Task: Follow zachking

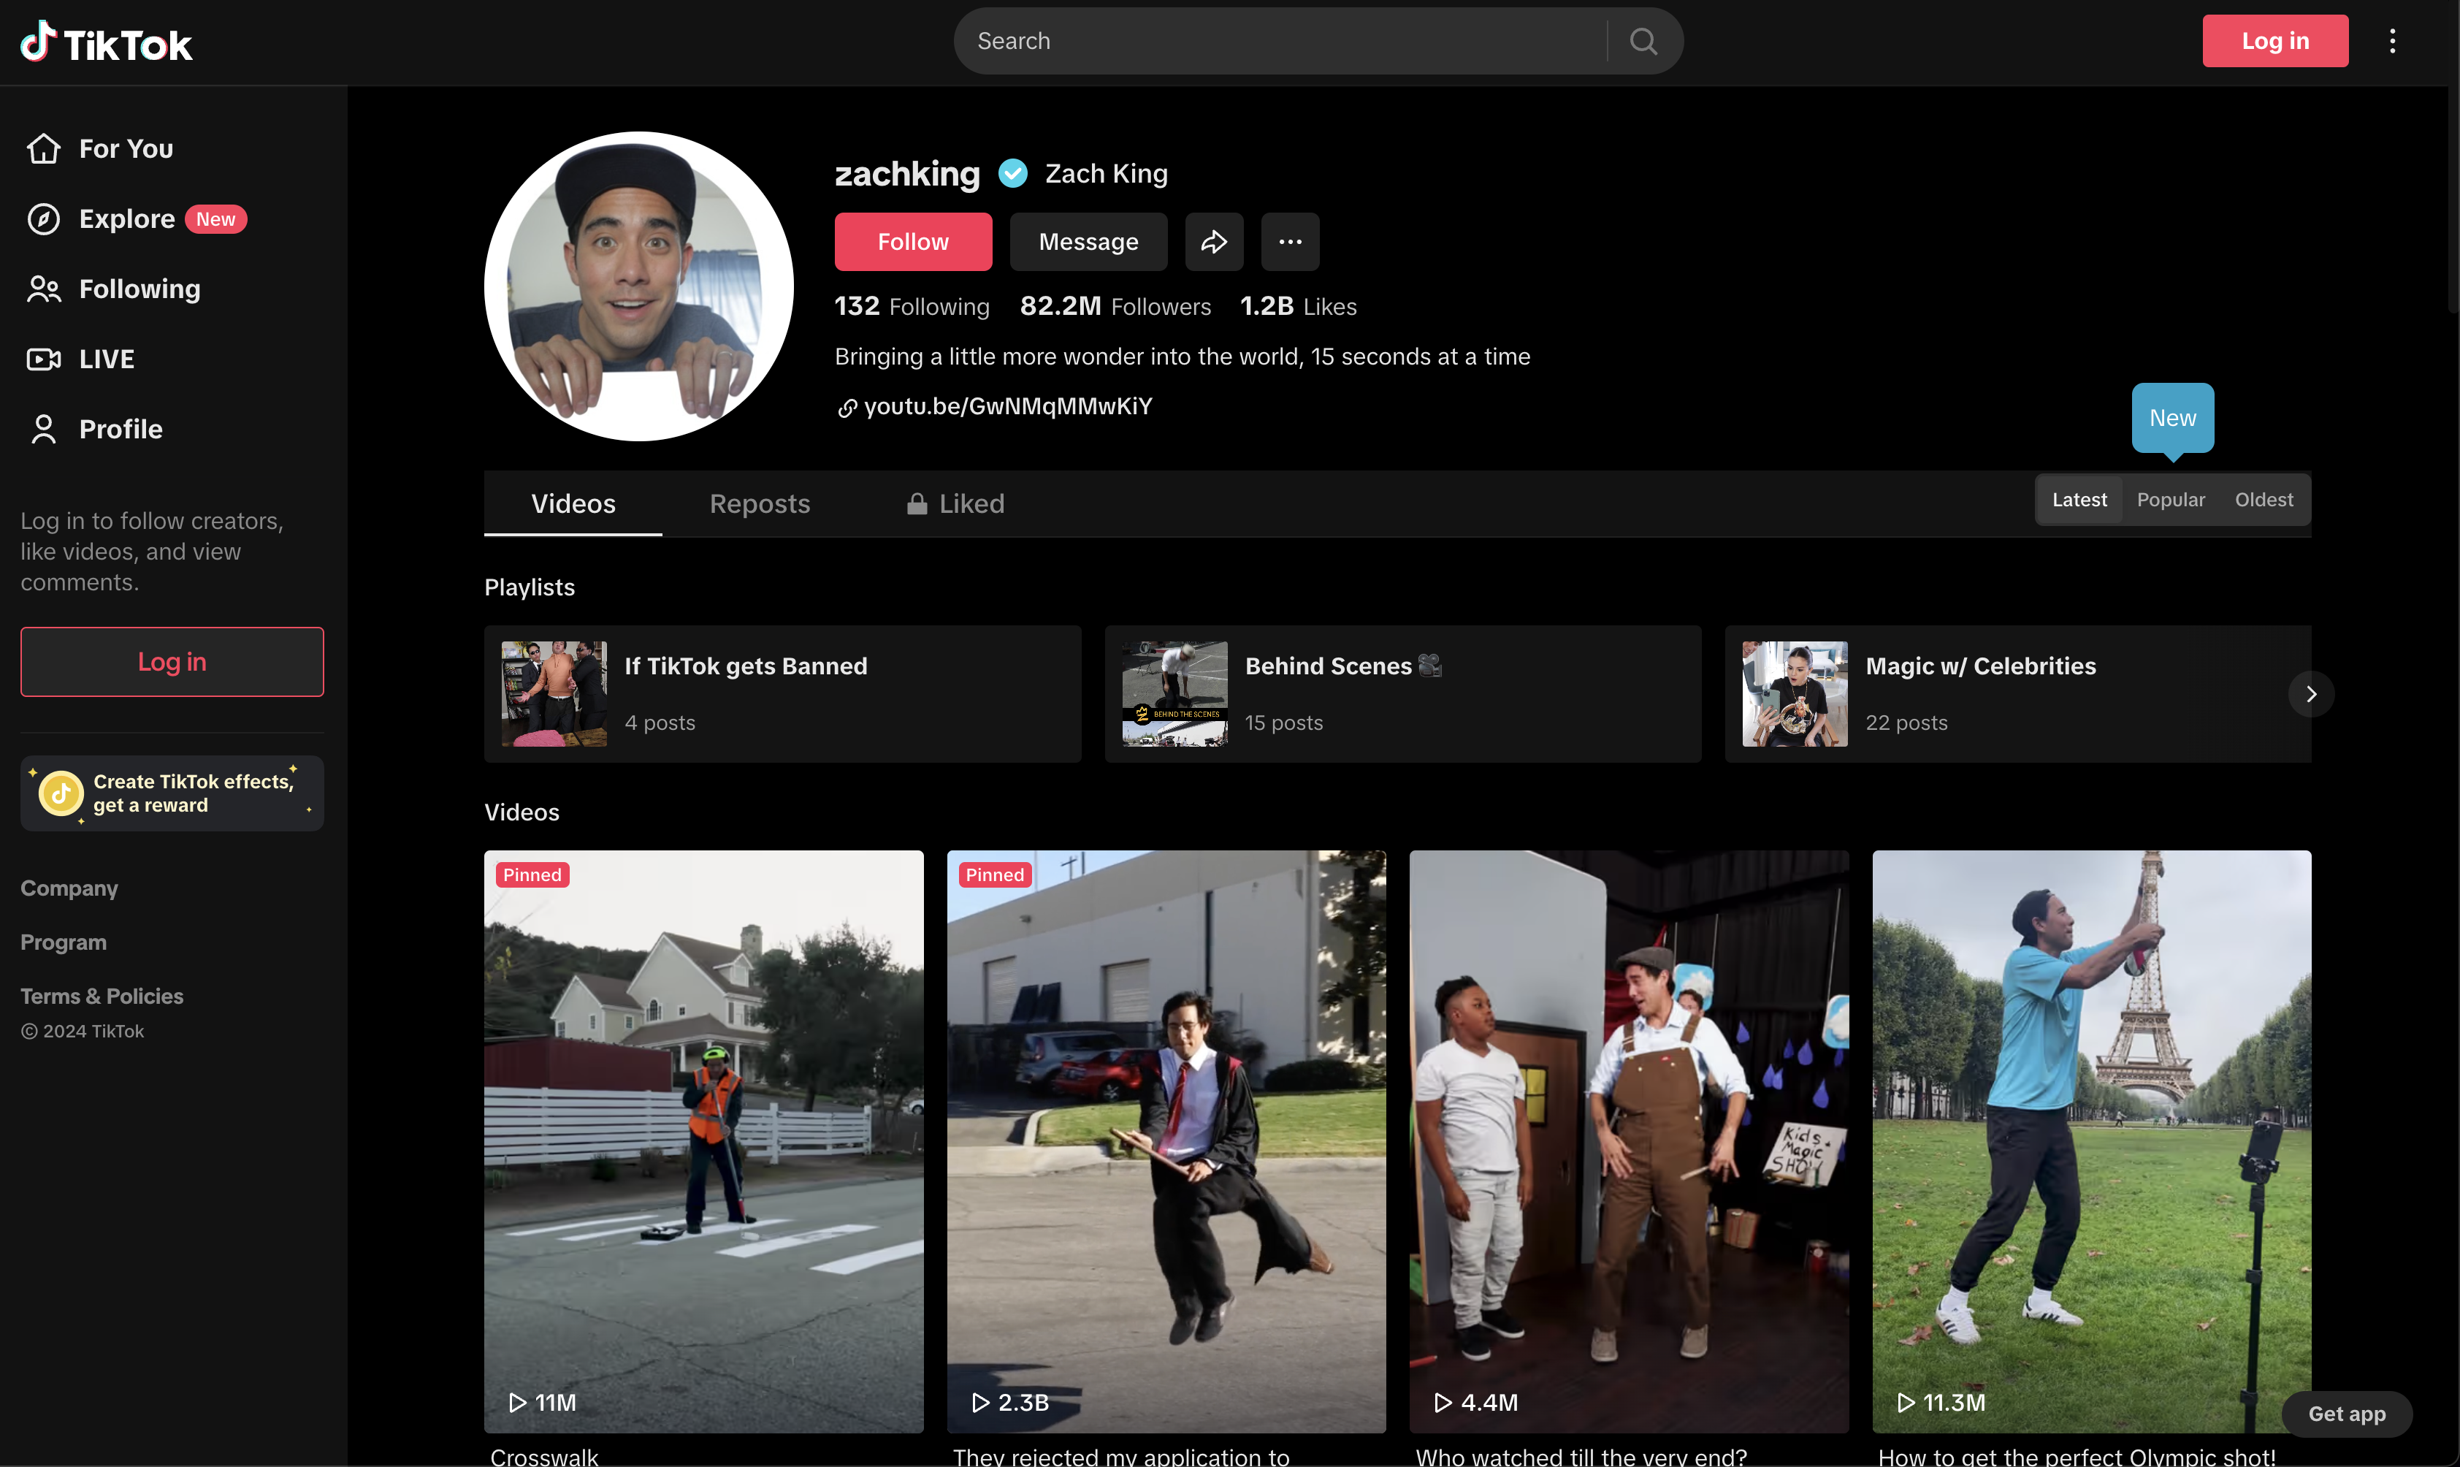Action: coord(912,243)
